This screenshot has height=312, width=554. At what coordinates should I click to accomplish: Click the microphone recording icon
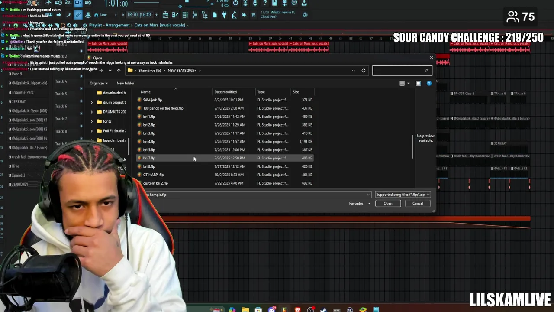255,3
